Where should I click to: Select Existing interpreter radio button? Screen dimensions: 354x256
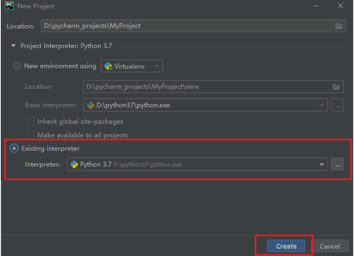(14, 149)
